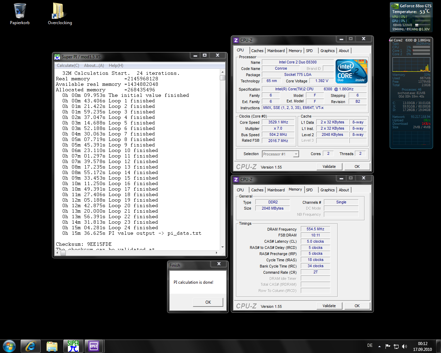
Task: Click Super PI vertical scrollbar down arrow
Action: (x=223, y=247)
